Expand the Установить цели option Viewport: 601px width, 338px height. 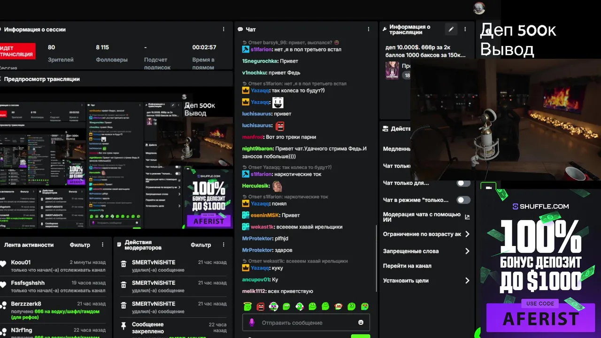(x=467, y=281)
